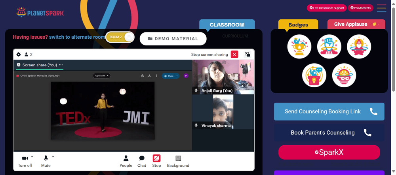This screenshot has width=396, height=175.
Task: Select the Give Applause tab
Action: click(356, 24)
